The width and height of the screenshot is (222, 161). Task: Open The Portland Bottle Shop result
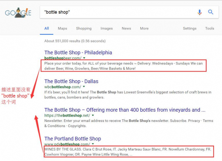click(x=72, y=139)
